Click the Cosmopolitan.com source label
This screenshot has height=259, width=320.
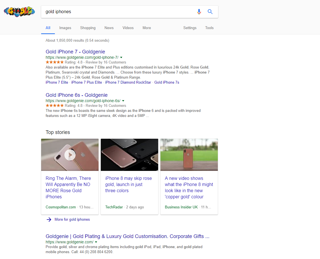(x=60, y=207)
